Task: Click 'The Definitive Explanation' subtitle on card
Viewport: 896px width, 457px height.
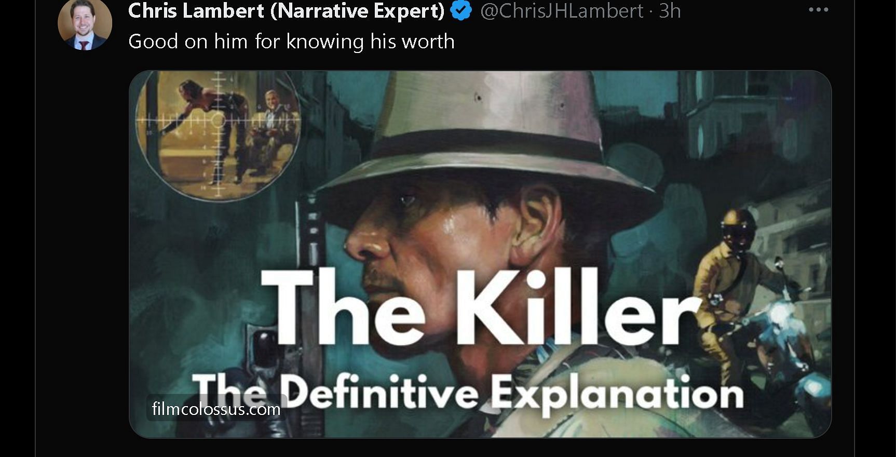Action: tap(467, 394)
